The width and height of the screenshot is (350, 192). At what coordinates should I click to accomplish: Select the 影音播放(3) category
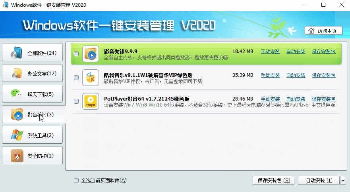click(33, 114)
